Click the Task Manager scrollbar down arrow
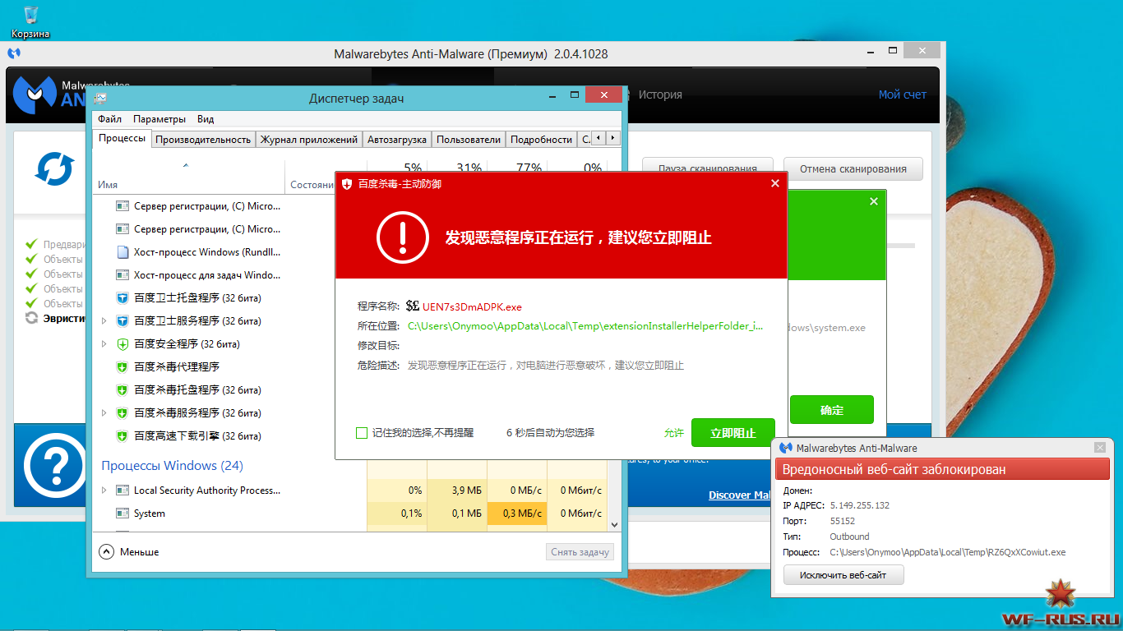Image resolution: width=1123 pixels, height=631 pixels. pos(614,524)
